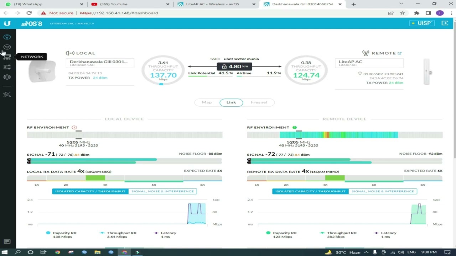Switch to the Map view tab
456x256 pixels.
click(207, 102)
